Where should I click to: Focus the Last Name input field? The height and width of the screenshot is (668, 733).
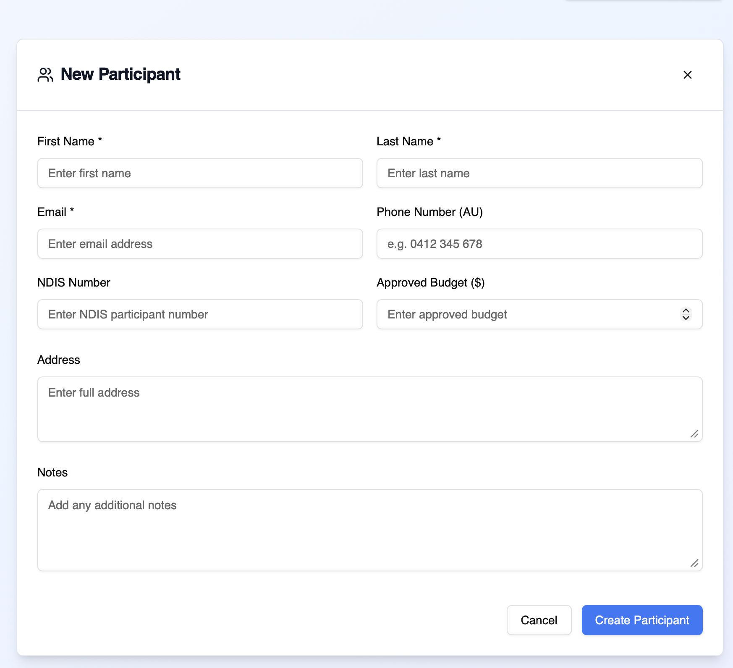coord(539,173)
